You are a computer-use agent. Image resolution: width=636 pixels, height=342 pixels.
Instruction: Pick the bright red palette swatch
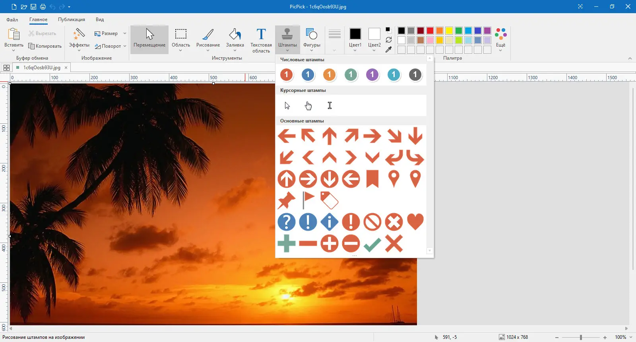click(x=430, y=31)
